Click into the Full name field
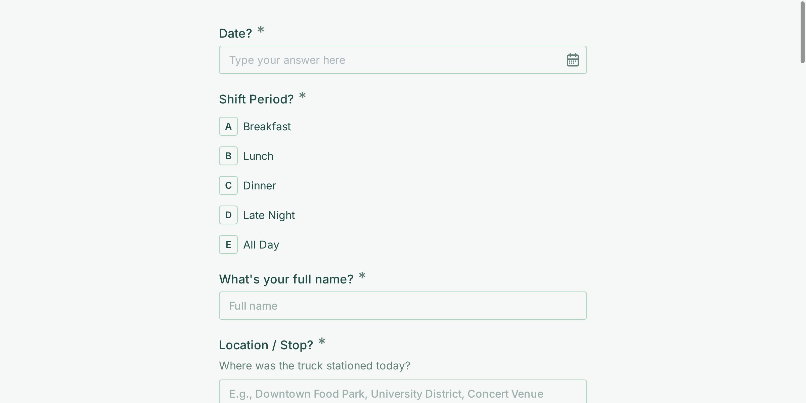 [x=403, y=306]
